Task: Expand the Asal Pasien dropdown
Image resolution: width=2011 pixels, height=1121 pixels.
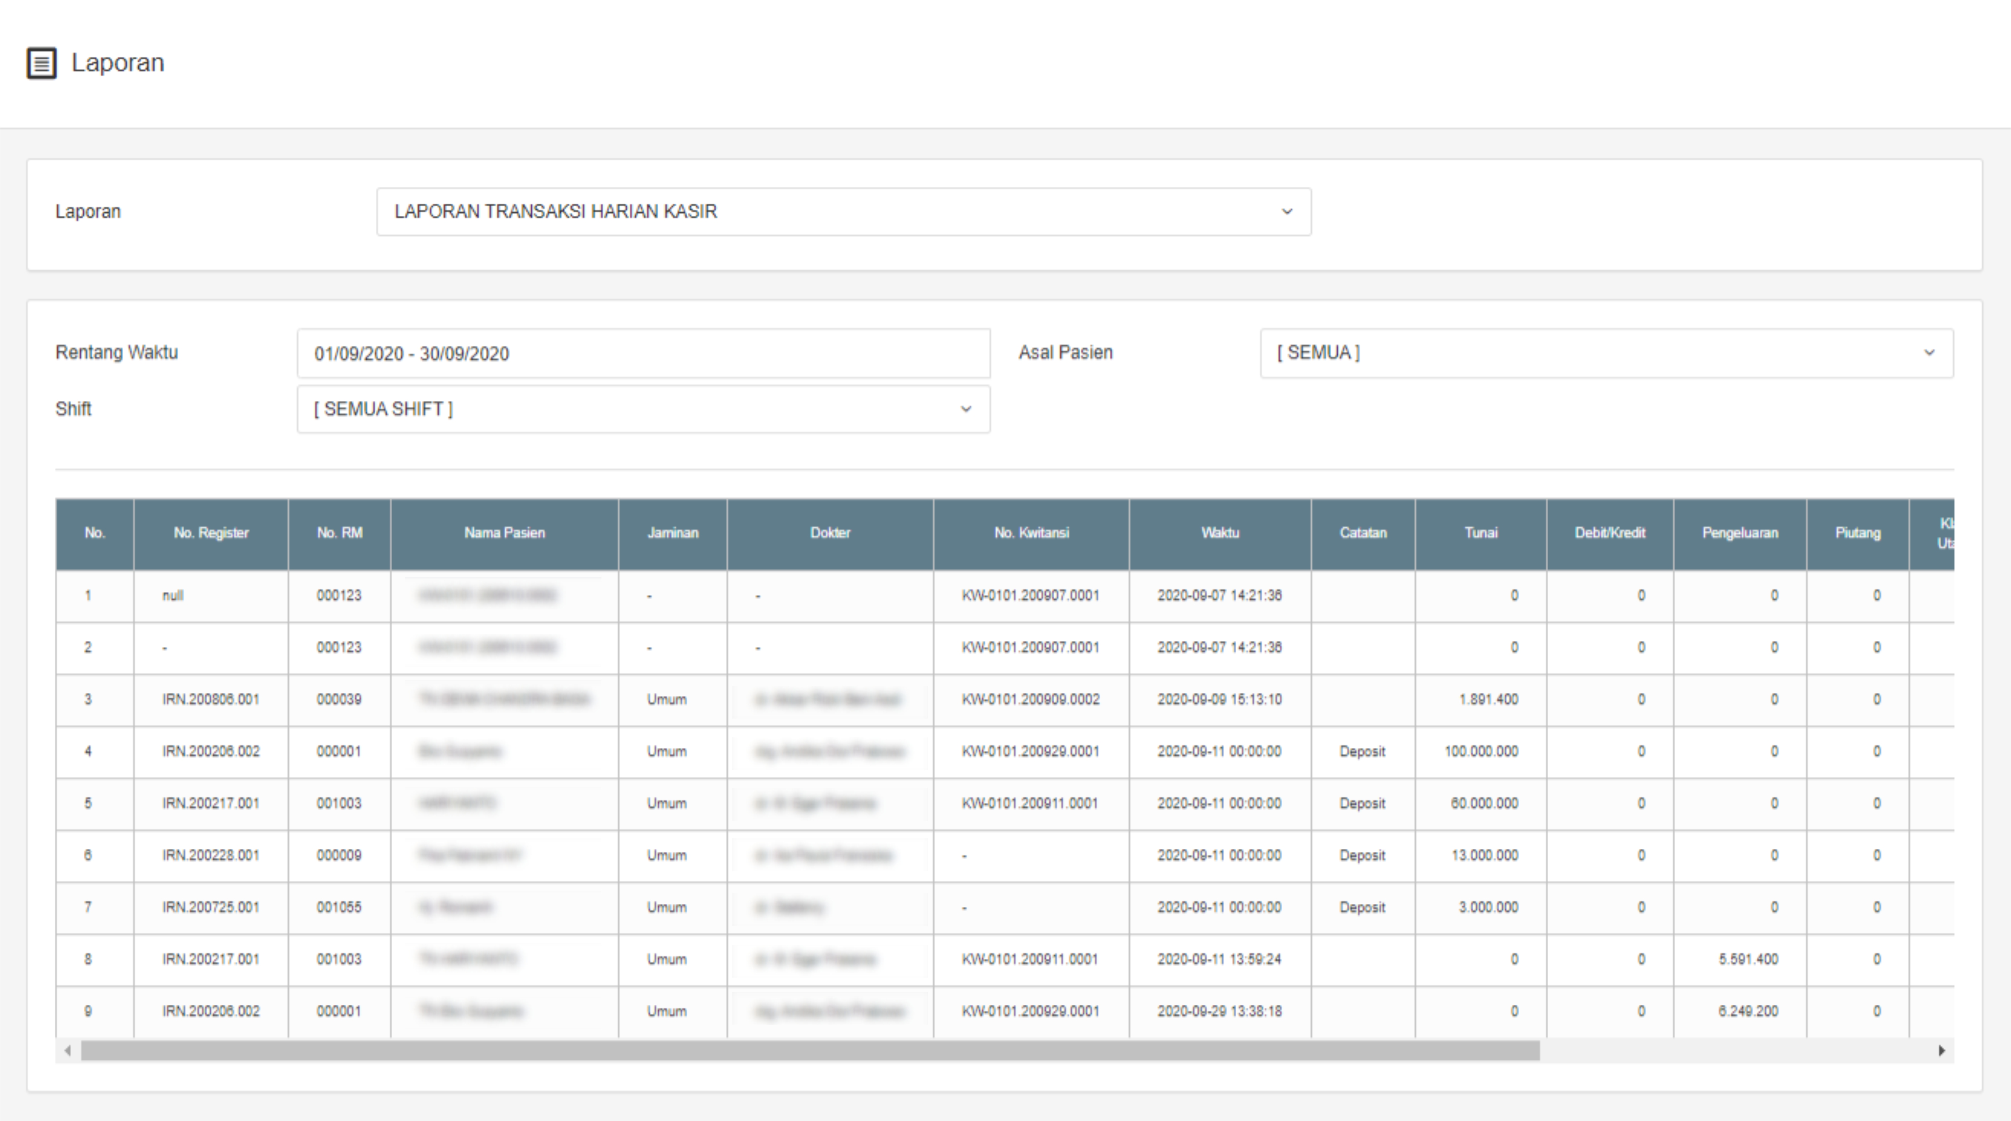Action: (x=1606, y=353)
